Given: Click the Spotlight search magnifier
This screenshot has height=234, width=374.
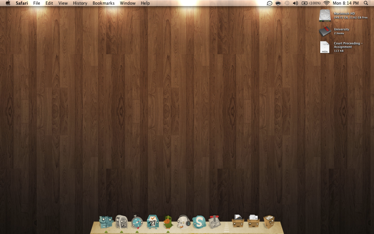Looking at the screenshot, I should pyautogui.click(x=366, y=3).
